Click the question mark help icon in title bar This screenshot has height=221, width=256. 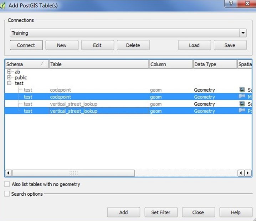click(231, 3)
